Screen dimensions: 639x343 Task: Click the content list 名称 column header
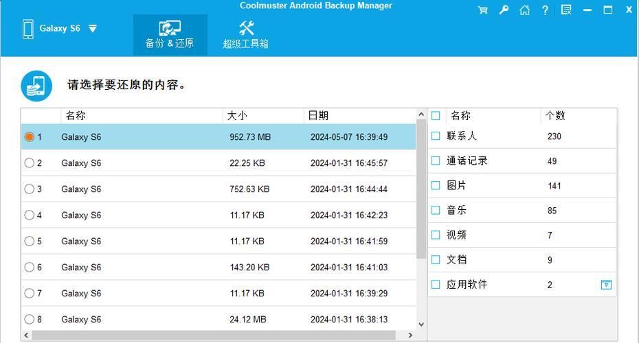(x=493, y=116)
